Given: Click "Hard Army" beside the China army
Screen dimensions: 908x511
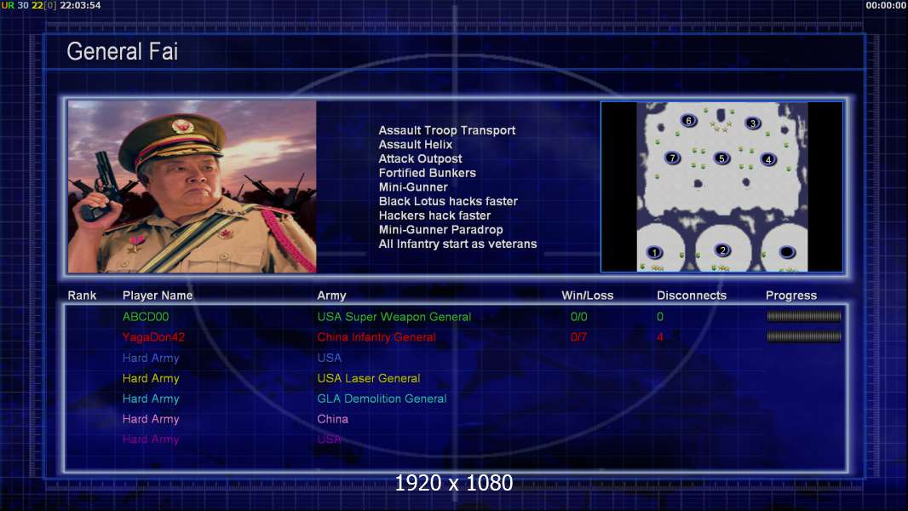Looking at the screenshot, I should click(151, 418).
